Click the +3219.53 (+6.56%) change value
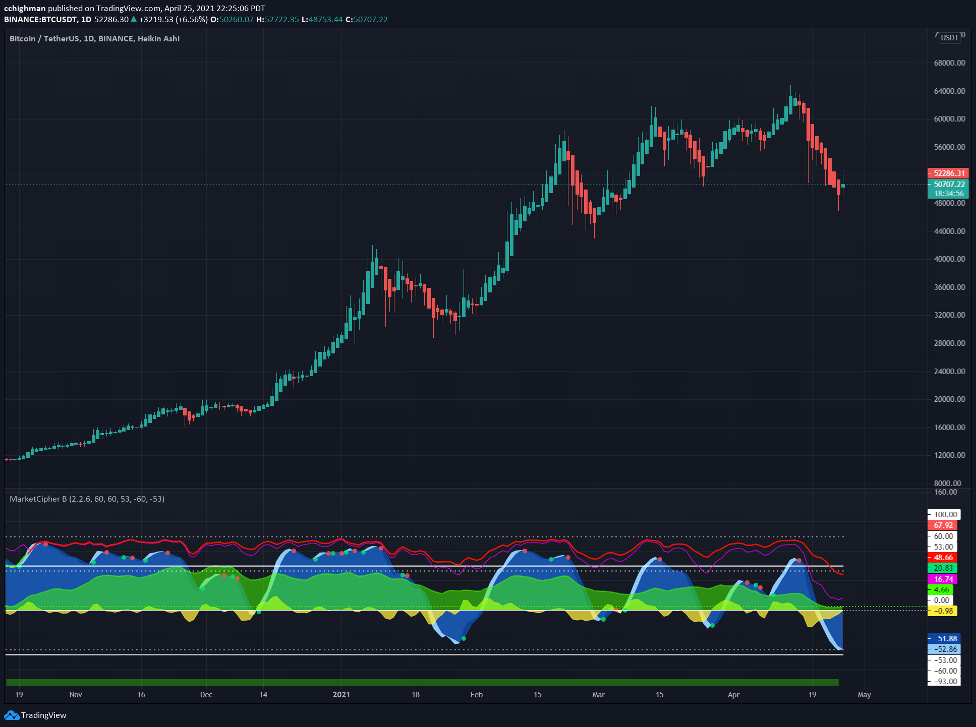Image resolution: width=976 pixels, height=727 pixels. pos(173,19)
